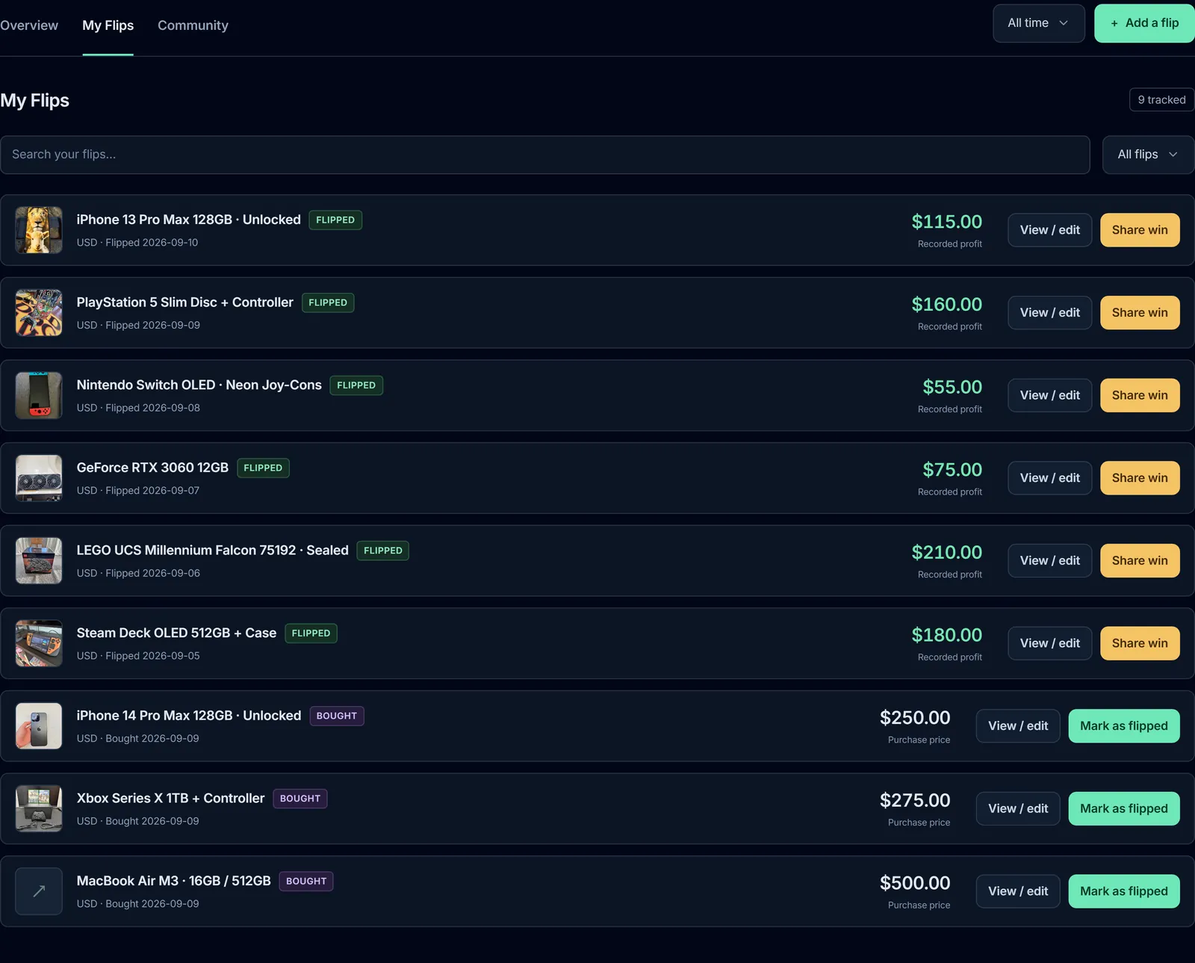Image resolution: width=1195 pixels, height=963 pixels.
Task: Click the $210.00 recorded profit value
Action: 946,552
